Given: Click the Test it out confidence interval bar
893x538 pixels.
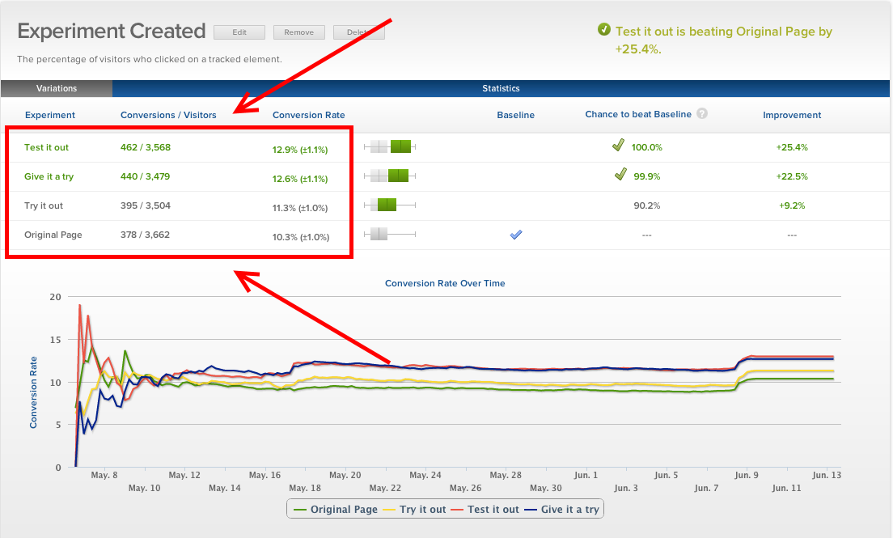Looking at the screenshot, I should (x=390, y=146).
